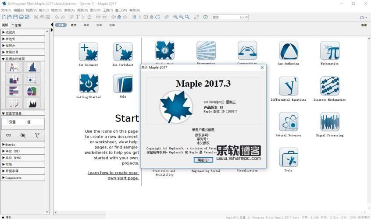Open the Mathematics pi icon
Screen dimensions: 371x219
330,50
